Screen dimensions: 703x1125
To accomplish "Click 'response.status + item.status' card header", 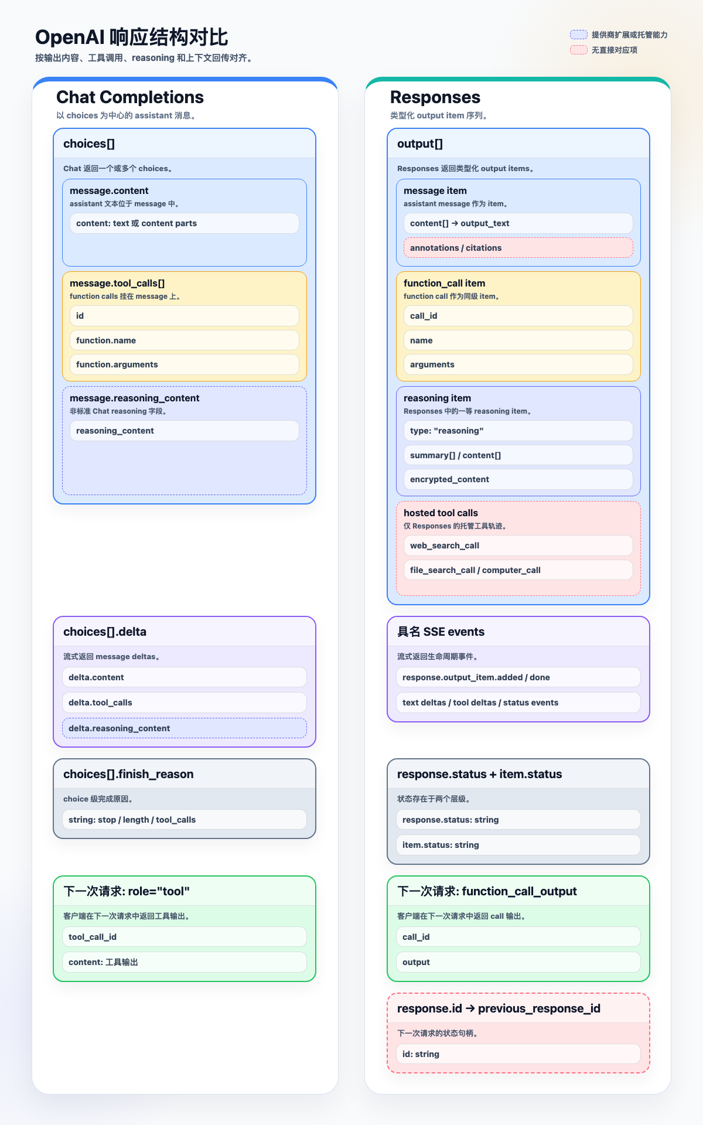I will [518, 774].
